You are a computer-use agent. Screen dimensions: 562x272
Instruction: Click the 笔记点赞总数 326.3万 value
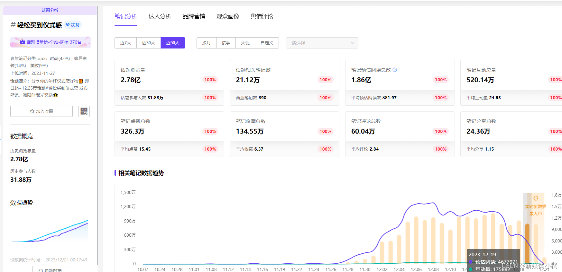click(133, 131)
